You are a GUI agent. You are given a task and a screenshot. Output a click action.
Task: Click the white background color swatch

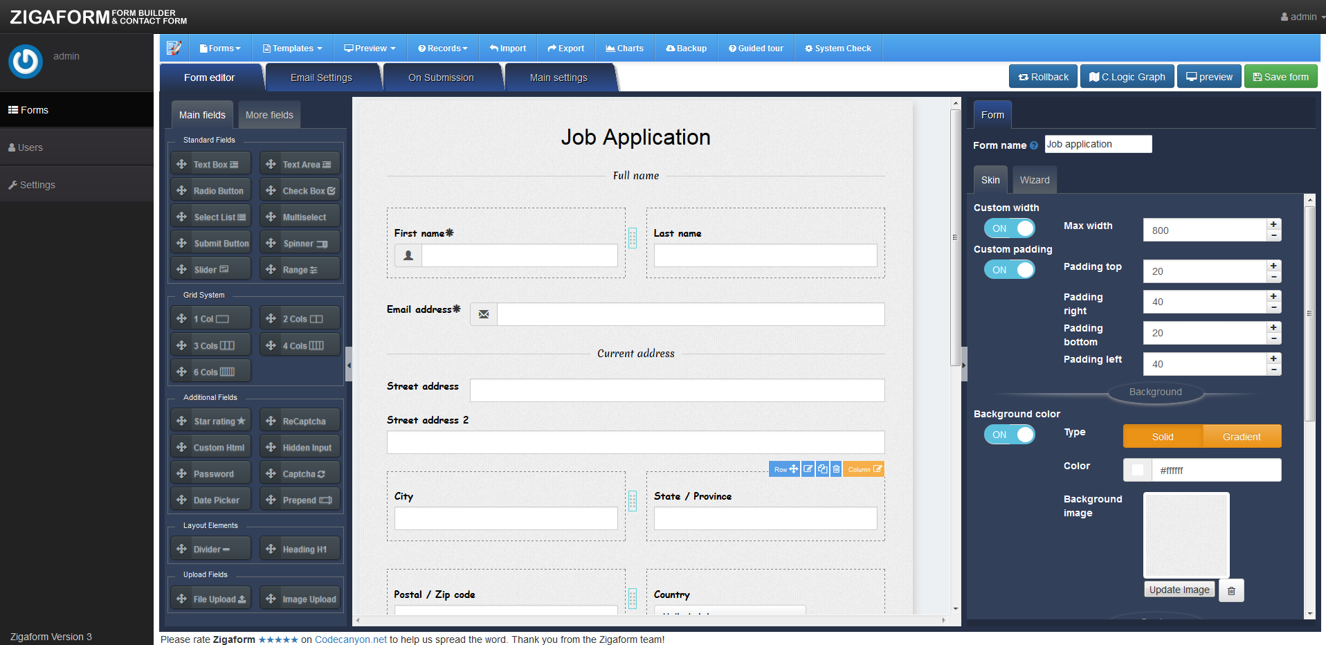(1137, 469)
